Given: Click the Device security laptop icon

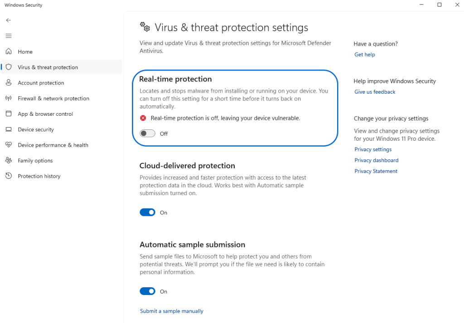Looking at the screenshot, I should (8, 129).
